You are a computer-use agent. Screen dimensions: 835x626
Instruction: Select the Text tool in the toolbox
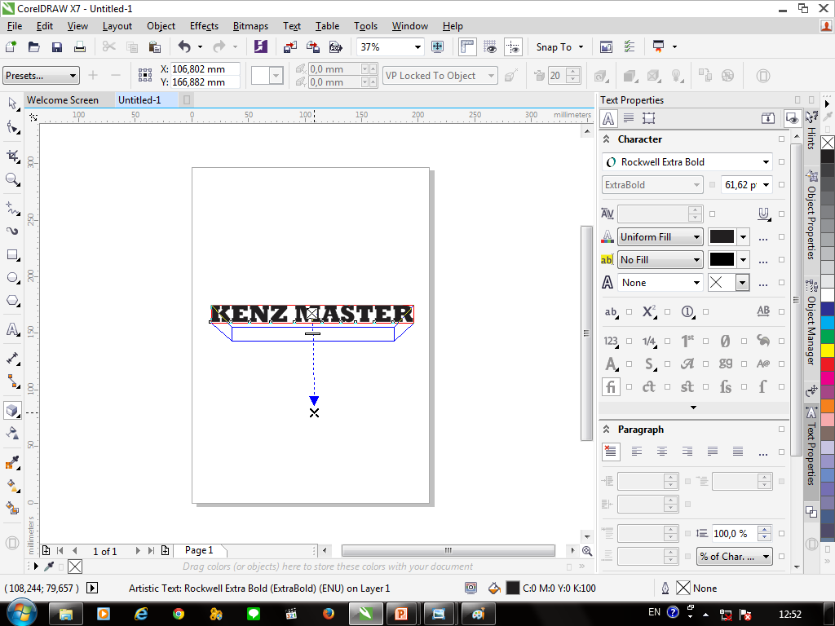(x=12, y=329)
